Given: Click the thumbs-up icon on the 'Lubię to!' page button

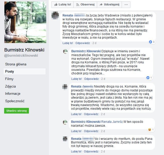Looking at the screenshot, I should tap(56, 4).
